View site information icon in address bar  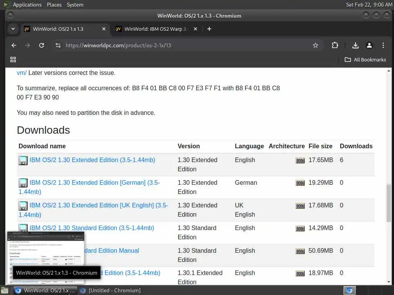tap(58, 45)
